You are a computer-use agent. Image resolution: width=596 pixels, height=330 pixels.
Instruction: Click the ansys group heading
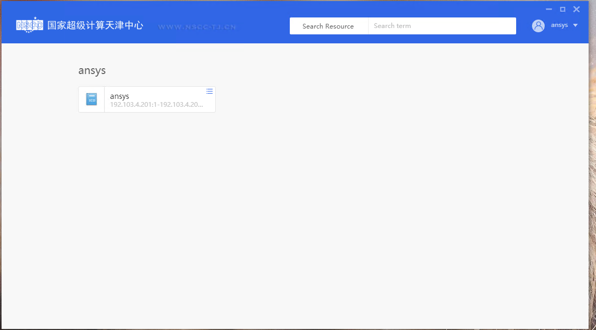coord(92,71)
